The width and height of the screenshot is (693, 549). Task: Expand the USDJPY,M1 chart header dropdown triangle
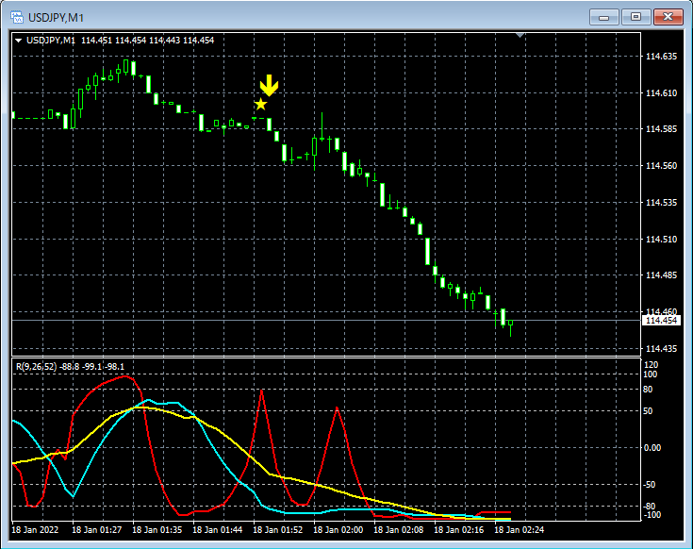(x=19, y=41)
